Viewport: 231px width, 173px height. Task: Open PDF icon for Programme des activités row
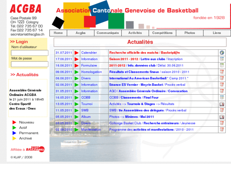pyautogui.click(x=222, y=130)
